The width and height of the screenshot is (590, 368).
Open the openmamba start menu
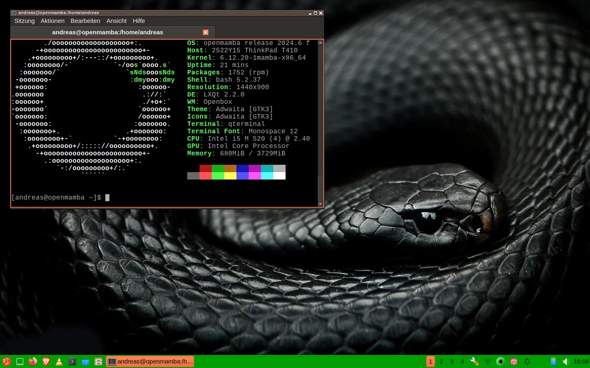click(x=7, y=361)
